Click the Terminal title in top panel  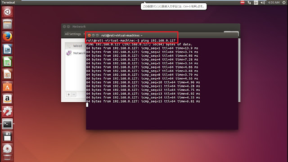click(x=9, y=3)
